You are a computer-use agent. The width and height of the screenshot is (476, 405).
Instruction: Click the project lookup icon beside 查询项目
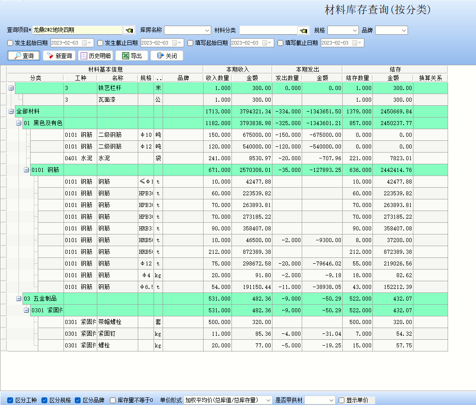pyautogui.click(x=129, y=30)
